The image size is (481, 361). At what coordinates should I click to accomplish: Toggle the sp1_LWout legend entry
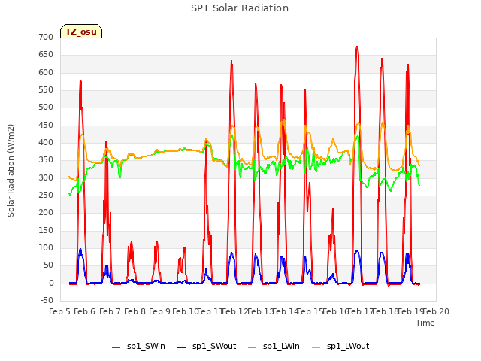(x=340, y=346)
